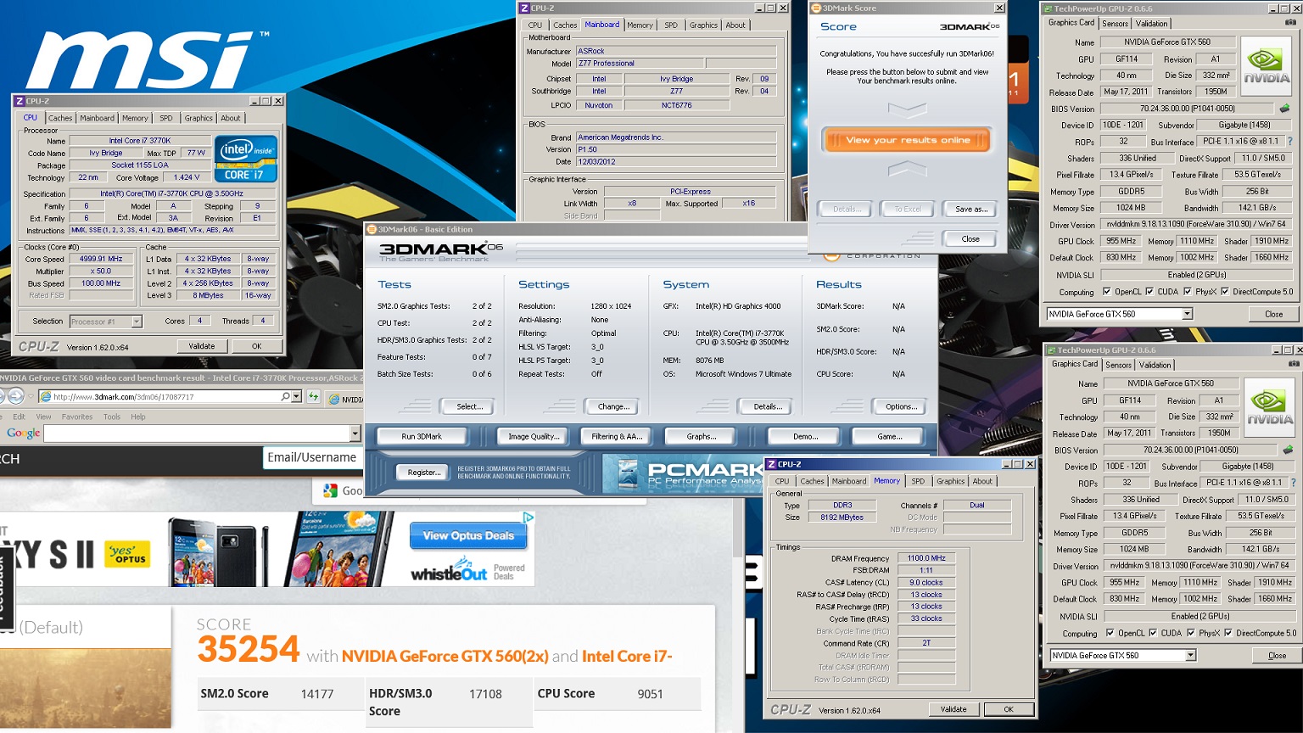Click the Bus Interface question mark in lower GPU-Z window
This screenshot has height=733, width=1303.
click(1294, 483)
